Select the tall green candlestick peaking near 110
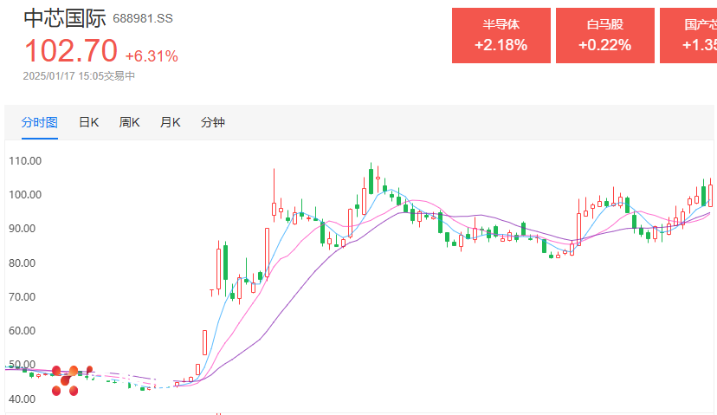 coord(371,178)
